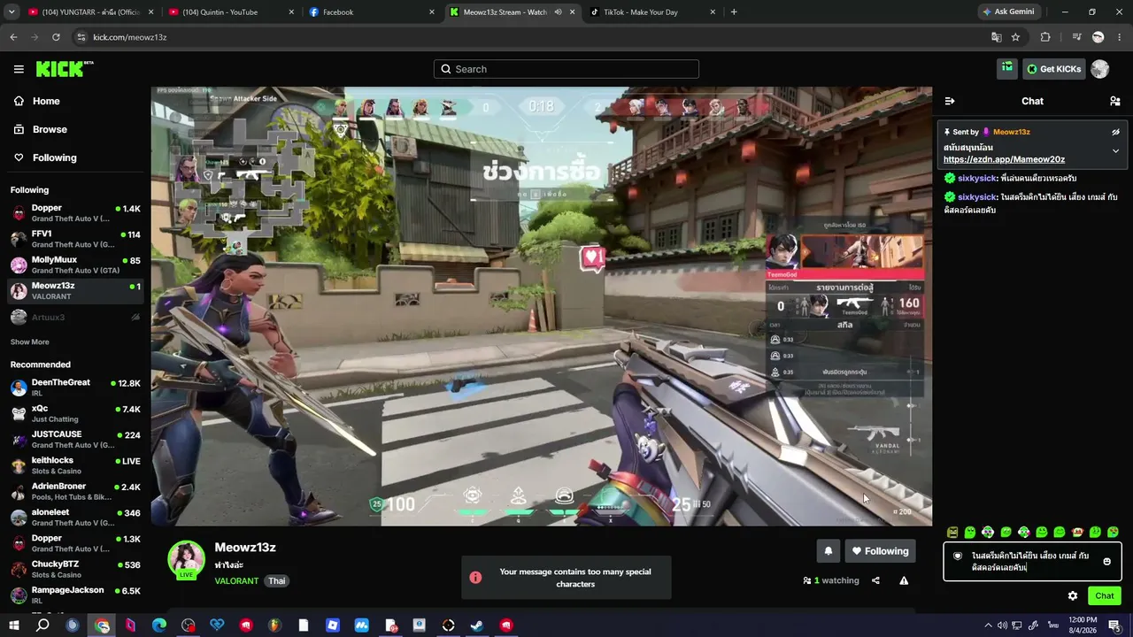Open Windows Start menu
Screen dimensions: 1133x637
14,625
